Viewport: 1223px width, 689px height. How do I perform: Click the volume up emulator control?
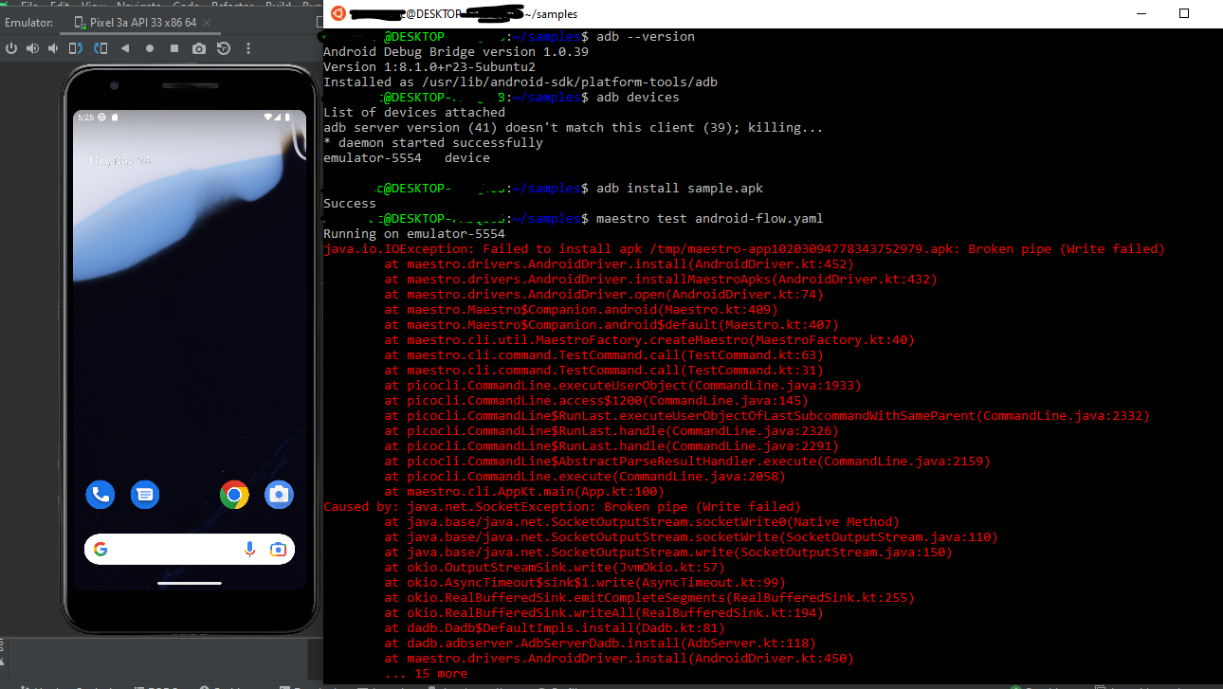click(32, 49)
